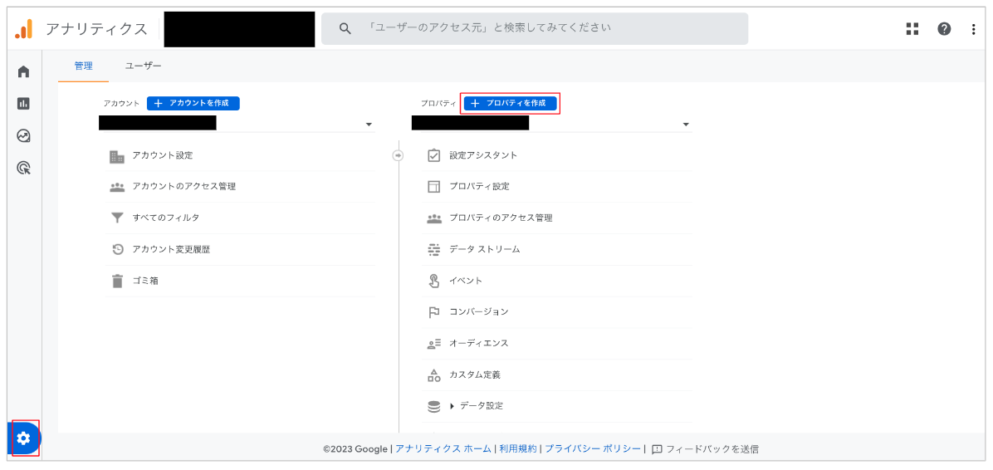Image resolution: width=993 pixels, height=470 pixels.
Task: Click the feedback speech bubble icon
Action: pos(657,449)
